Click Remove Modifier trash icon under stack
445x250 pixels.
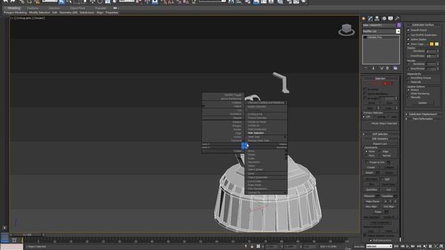pos(387,68)
